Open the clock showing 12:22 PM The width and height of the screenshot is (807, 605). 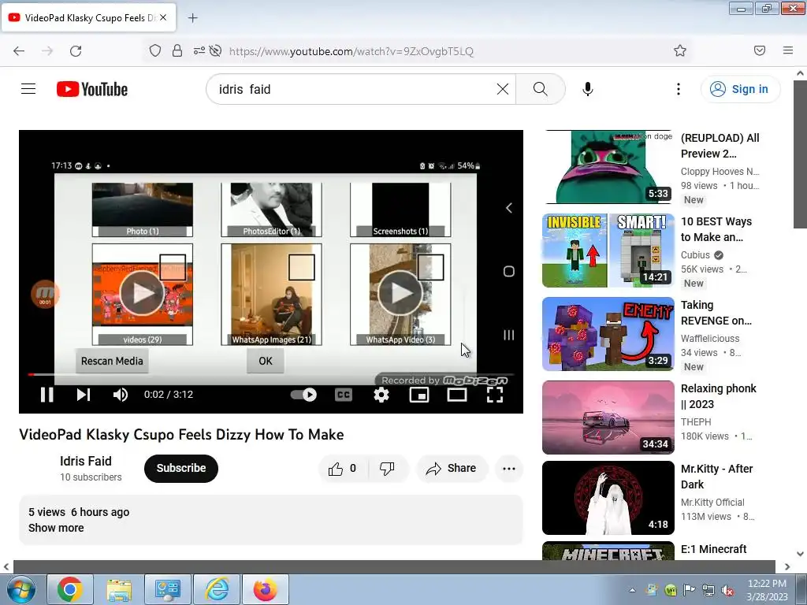pos(768,590)
